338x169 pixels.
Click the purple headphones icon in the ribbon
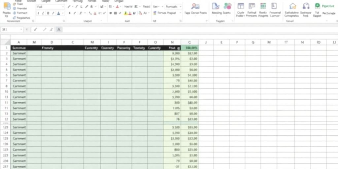click(306, 6)
